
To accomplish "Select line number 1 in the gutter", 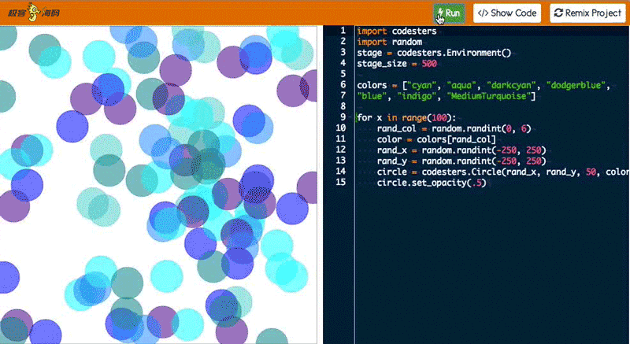I will [342, 31].
